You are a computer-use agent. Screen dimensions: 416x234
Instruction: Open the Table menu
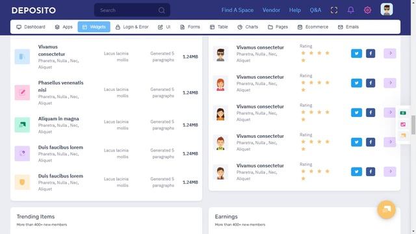pos(219,27)
